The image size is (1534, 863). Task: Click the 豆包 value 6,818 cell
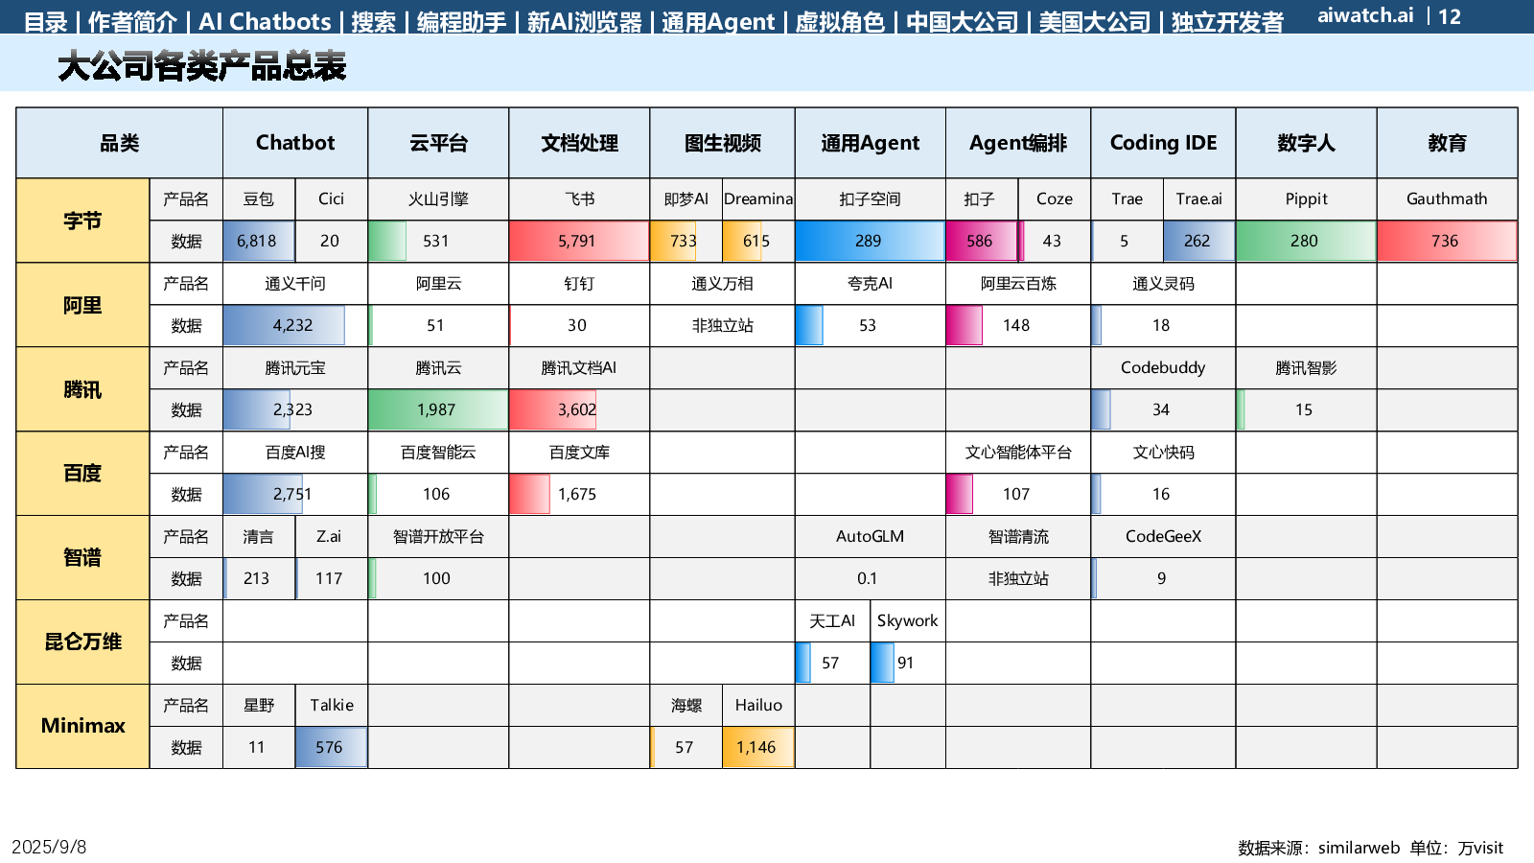click(259, 241)
